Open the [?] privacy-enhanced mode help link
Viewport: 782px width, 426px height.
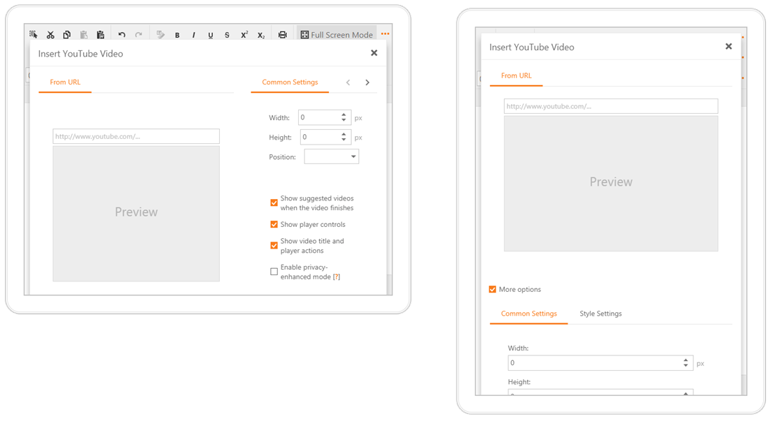pyautogui.click(x=337, y=277)
